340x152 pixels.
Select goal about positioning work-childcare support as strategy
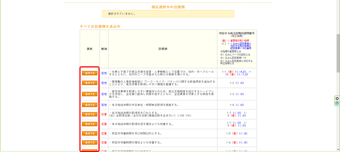click(90, 73)
